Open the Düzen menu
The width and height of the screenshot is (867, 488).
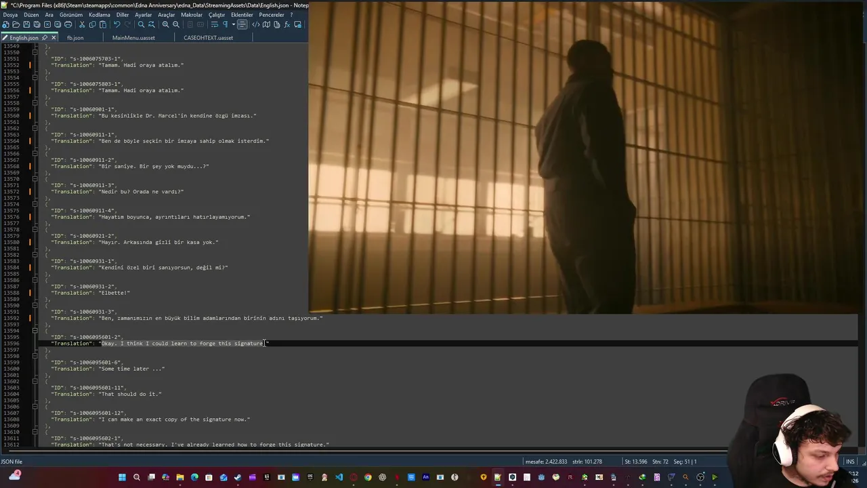coord(31,15)
